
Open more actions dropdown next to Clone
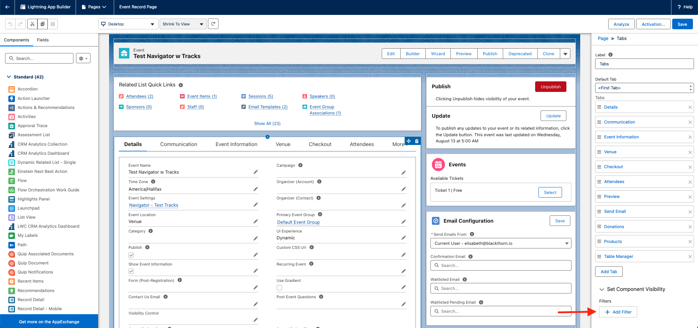565,54
